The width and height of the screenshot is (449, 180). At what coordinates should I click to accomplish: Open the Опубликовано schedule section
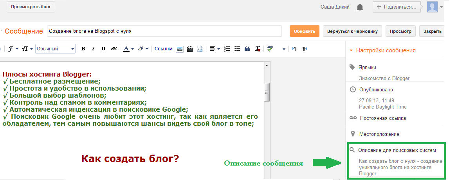376,90
